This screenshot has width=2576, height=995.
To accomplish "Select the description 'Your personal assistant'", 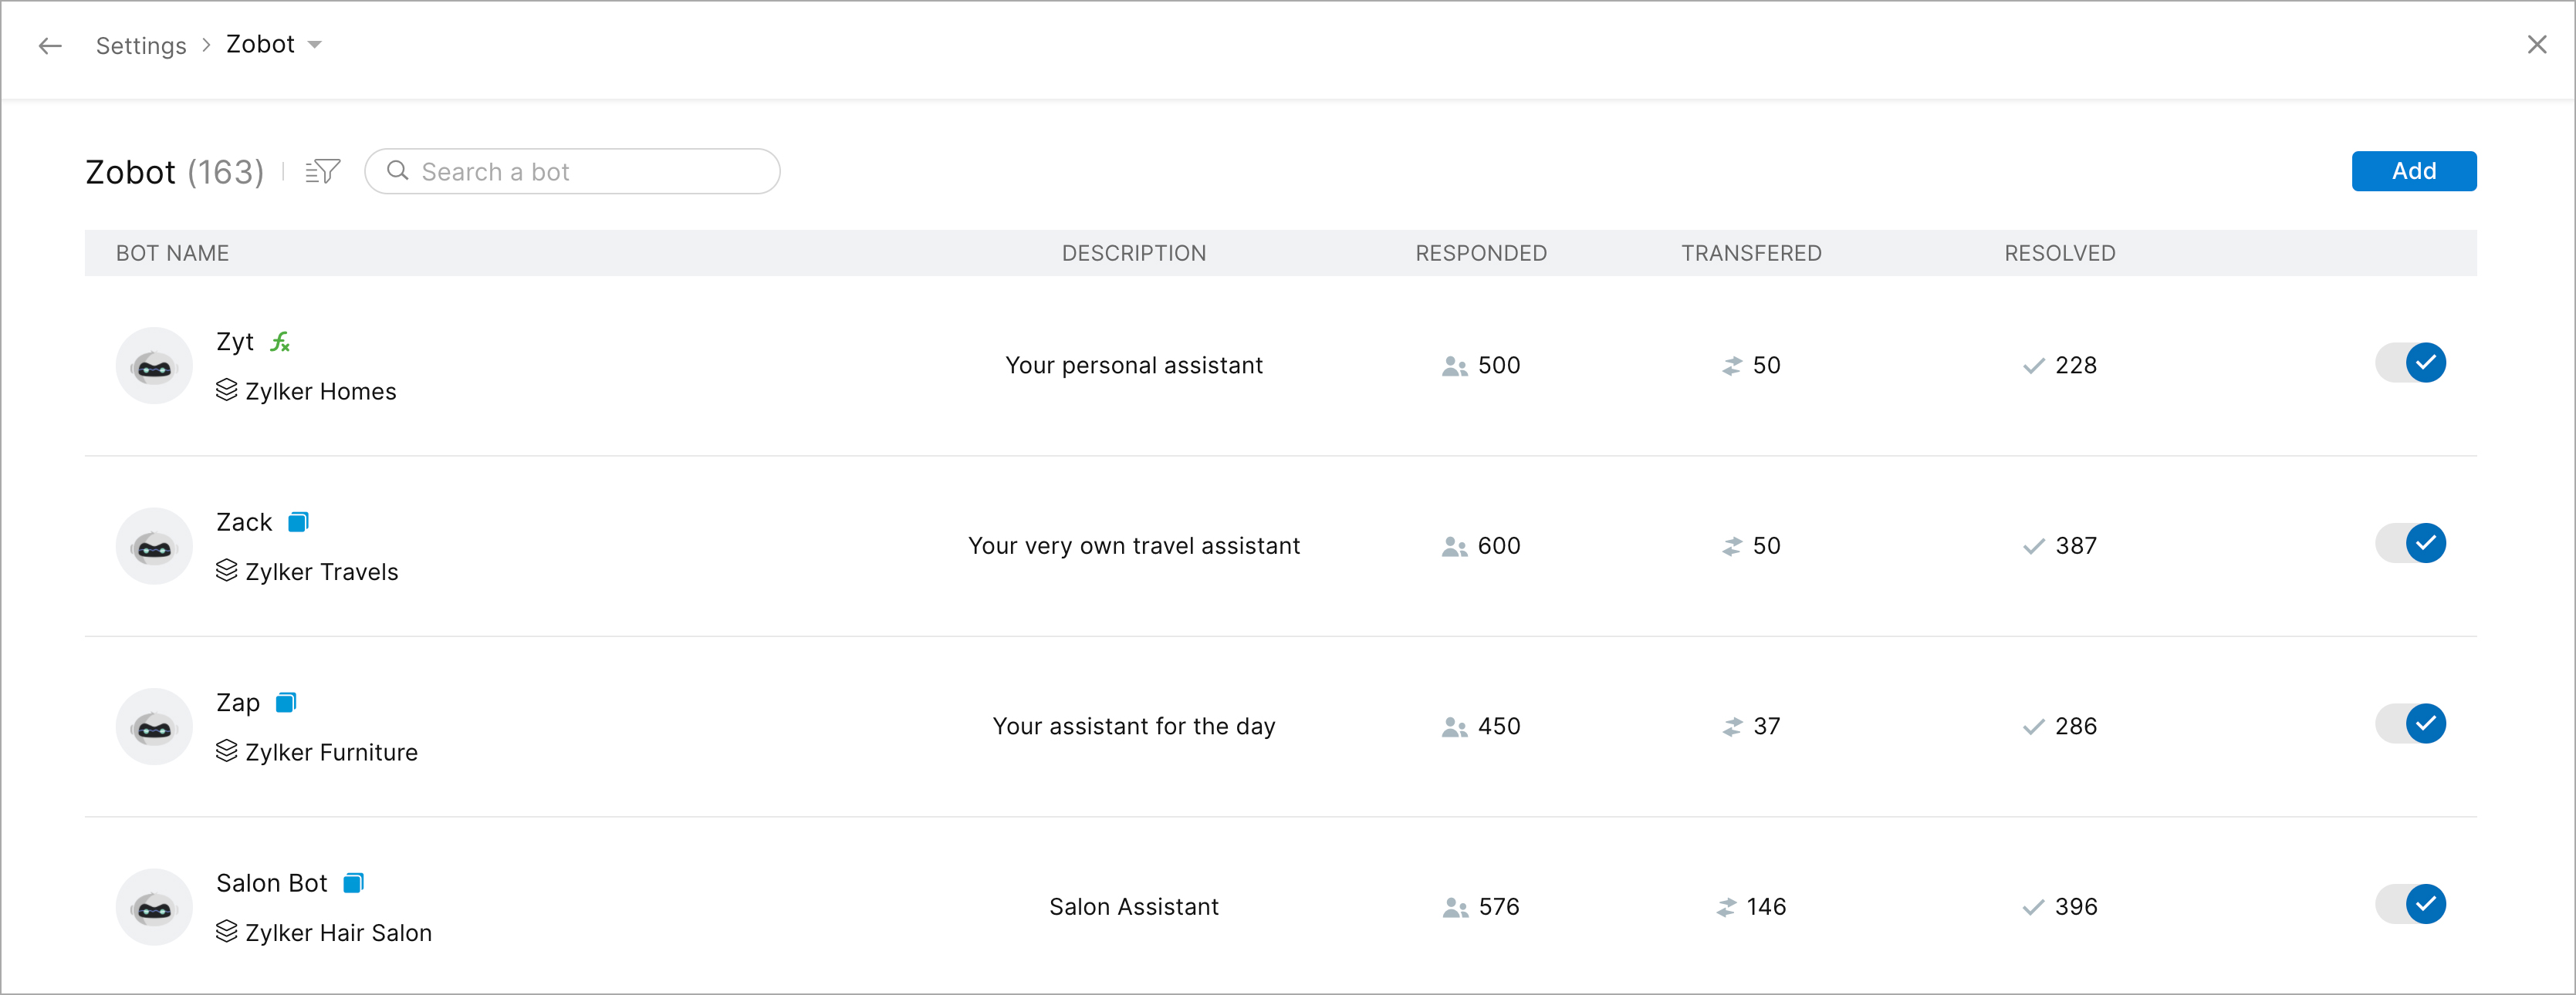I will coord(1134,366).
